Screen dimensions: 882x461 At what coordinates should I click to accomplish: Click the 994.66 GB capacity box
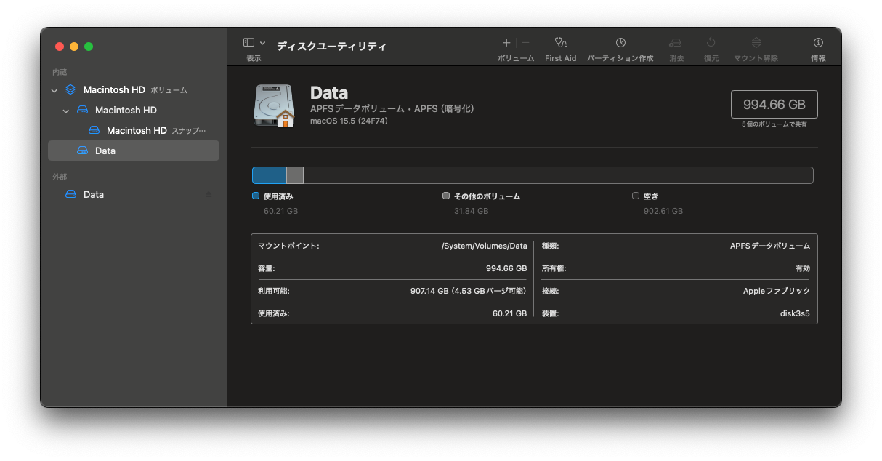[x=774, y=104]
